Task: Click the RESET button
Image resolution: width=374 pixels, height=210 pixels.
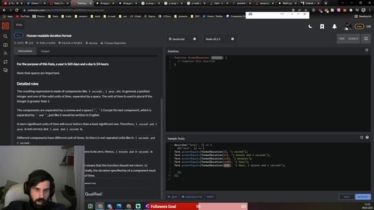Action: [x=210, y=197]
